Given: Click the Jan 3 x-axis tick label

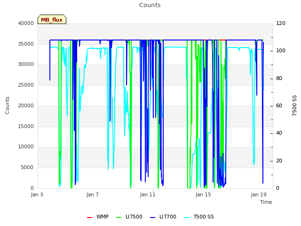Looking at the screenshot, I should pos(37,194).
